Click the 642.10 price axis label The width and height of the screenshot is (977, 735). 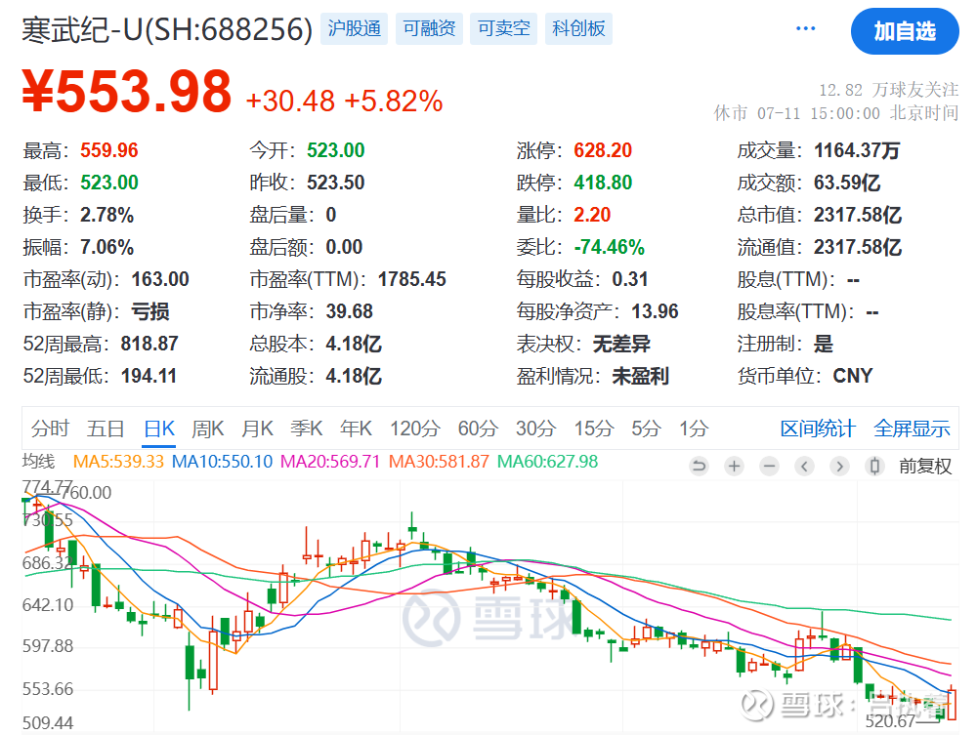[48, 605]
